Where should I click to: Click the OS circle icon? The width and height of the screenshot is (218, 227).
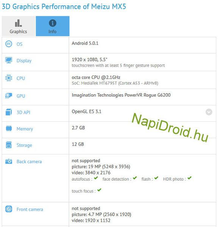[9, 44]
